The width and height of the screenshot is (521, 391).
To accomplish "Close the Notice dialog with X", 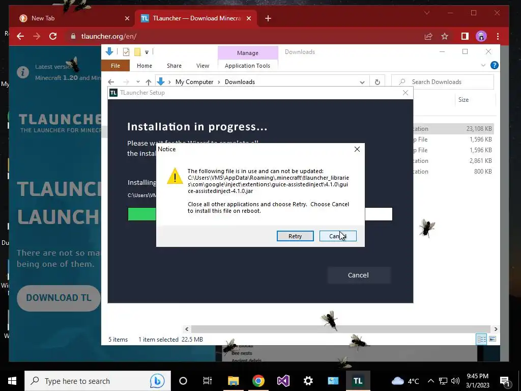I will pyautogui.click(x=357, y=149).
